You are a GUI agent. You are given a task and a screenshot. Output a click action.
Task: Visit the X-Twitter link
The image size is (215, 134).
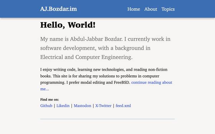click(103, 106)
